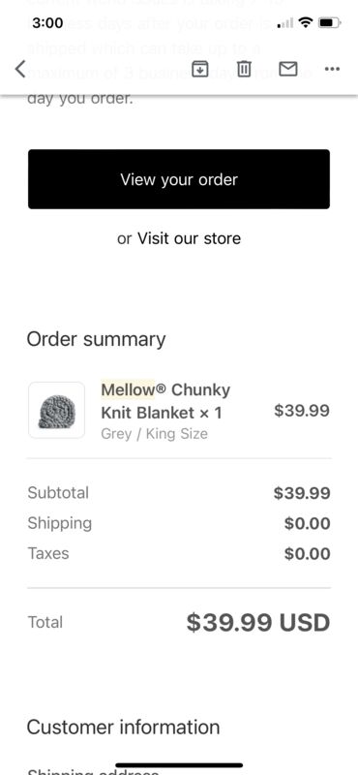The height and width of the screenshot is (775, 358).
Task: Open the three-dot more options menu
Action: (x=332, y=69)
